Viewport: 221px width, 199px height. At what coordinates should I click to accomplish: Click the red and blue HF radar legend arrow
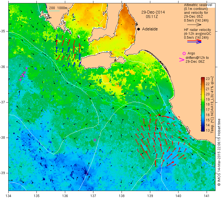pos(194,41)
